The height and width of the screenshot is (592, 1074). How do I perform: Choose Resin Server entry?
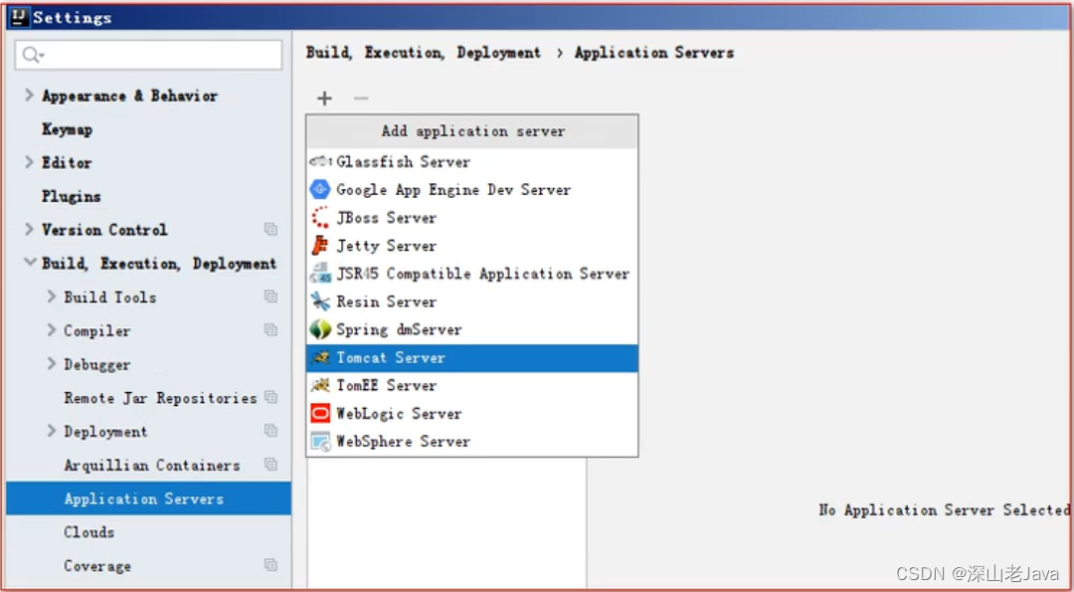pos(472,301)
